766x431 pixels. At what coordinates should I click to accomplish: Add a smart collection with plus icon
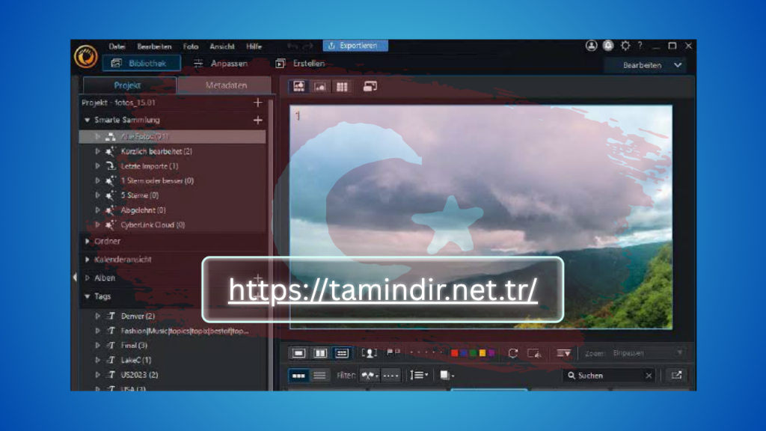point(258,120)
